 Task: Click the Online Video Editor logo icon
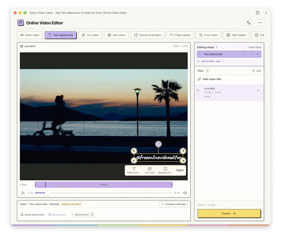(20, 23)
